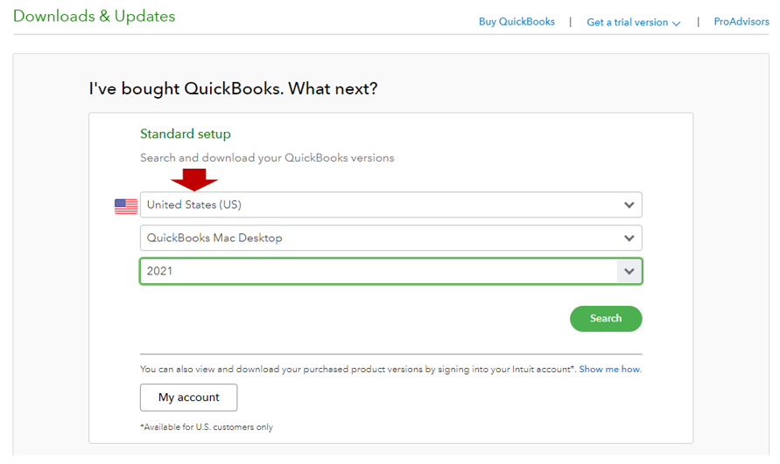Screen dimensions: 780x464
Task: Click the Downloads & Updates page heading
Action: pyautogui.click(x=94, y=16)
